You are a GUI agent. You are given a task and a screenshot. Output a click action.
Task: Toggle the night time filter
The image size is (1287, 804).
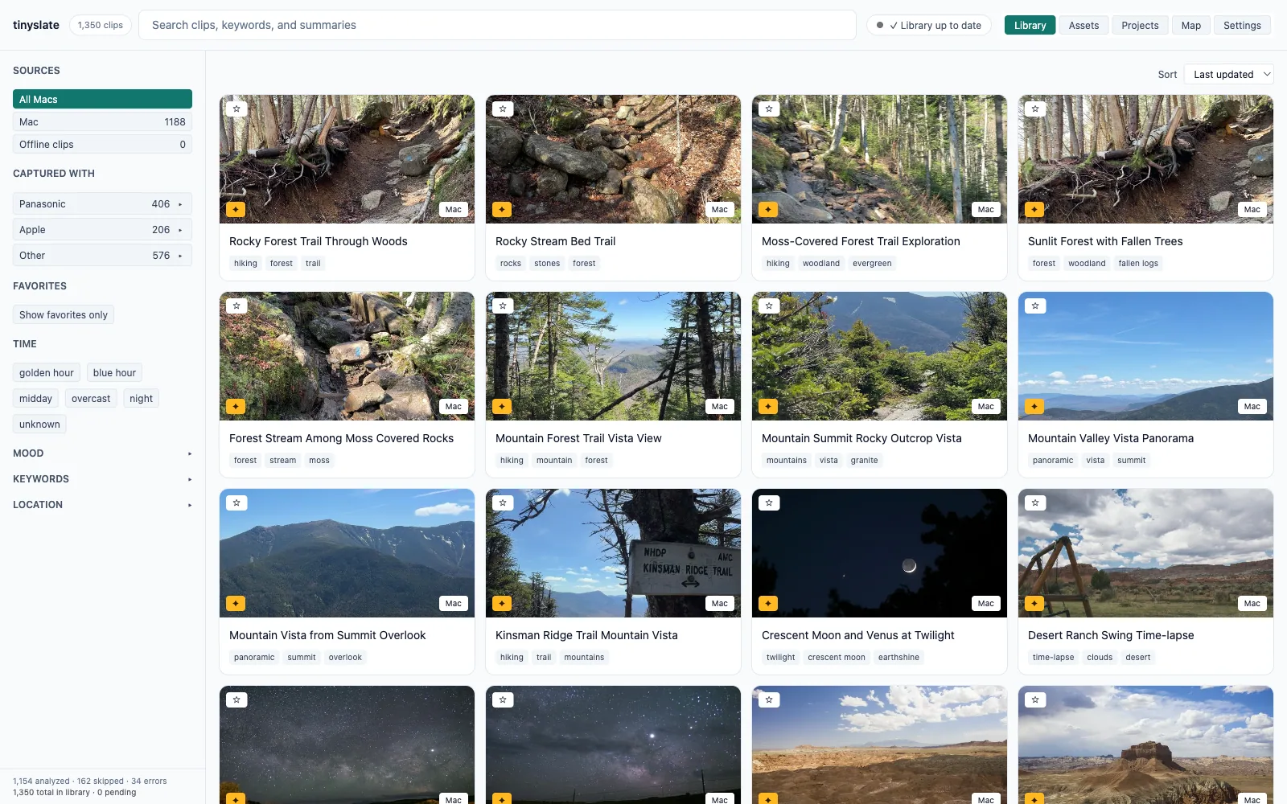141,399
